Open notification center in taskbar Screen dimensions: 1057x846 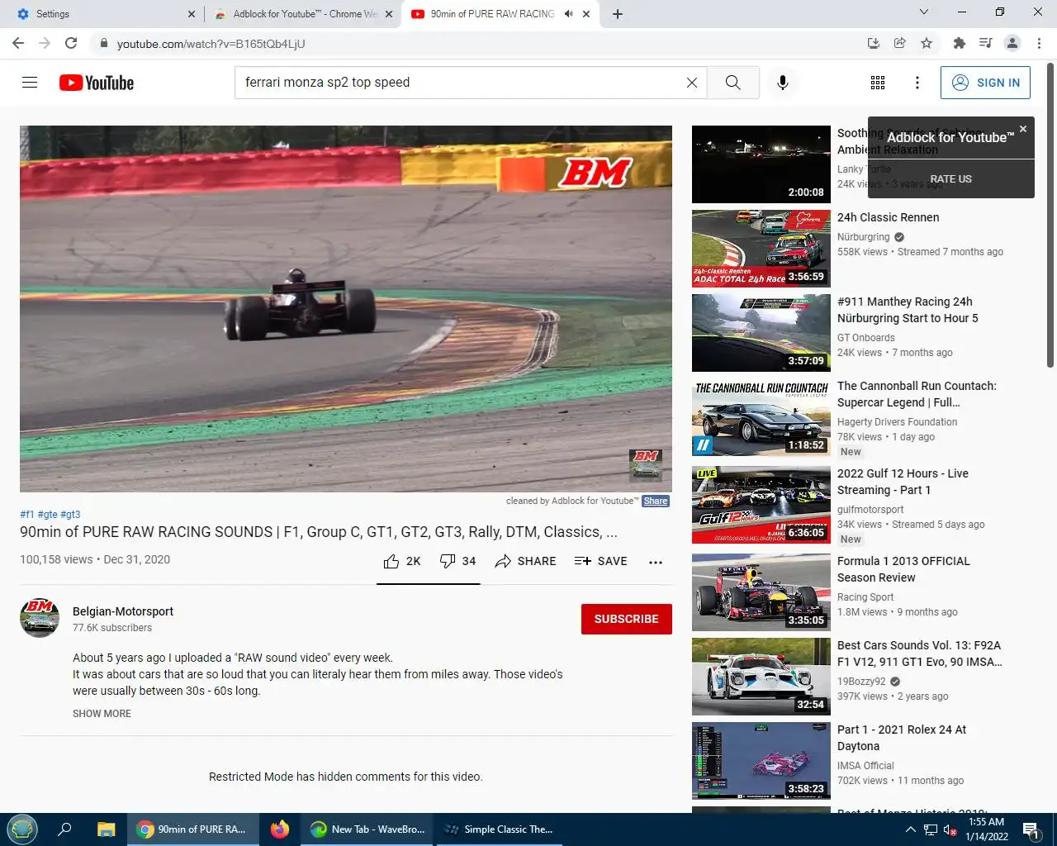click(x=1031, y=829)
